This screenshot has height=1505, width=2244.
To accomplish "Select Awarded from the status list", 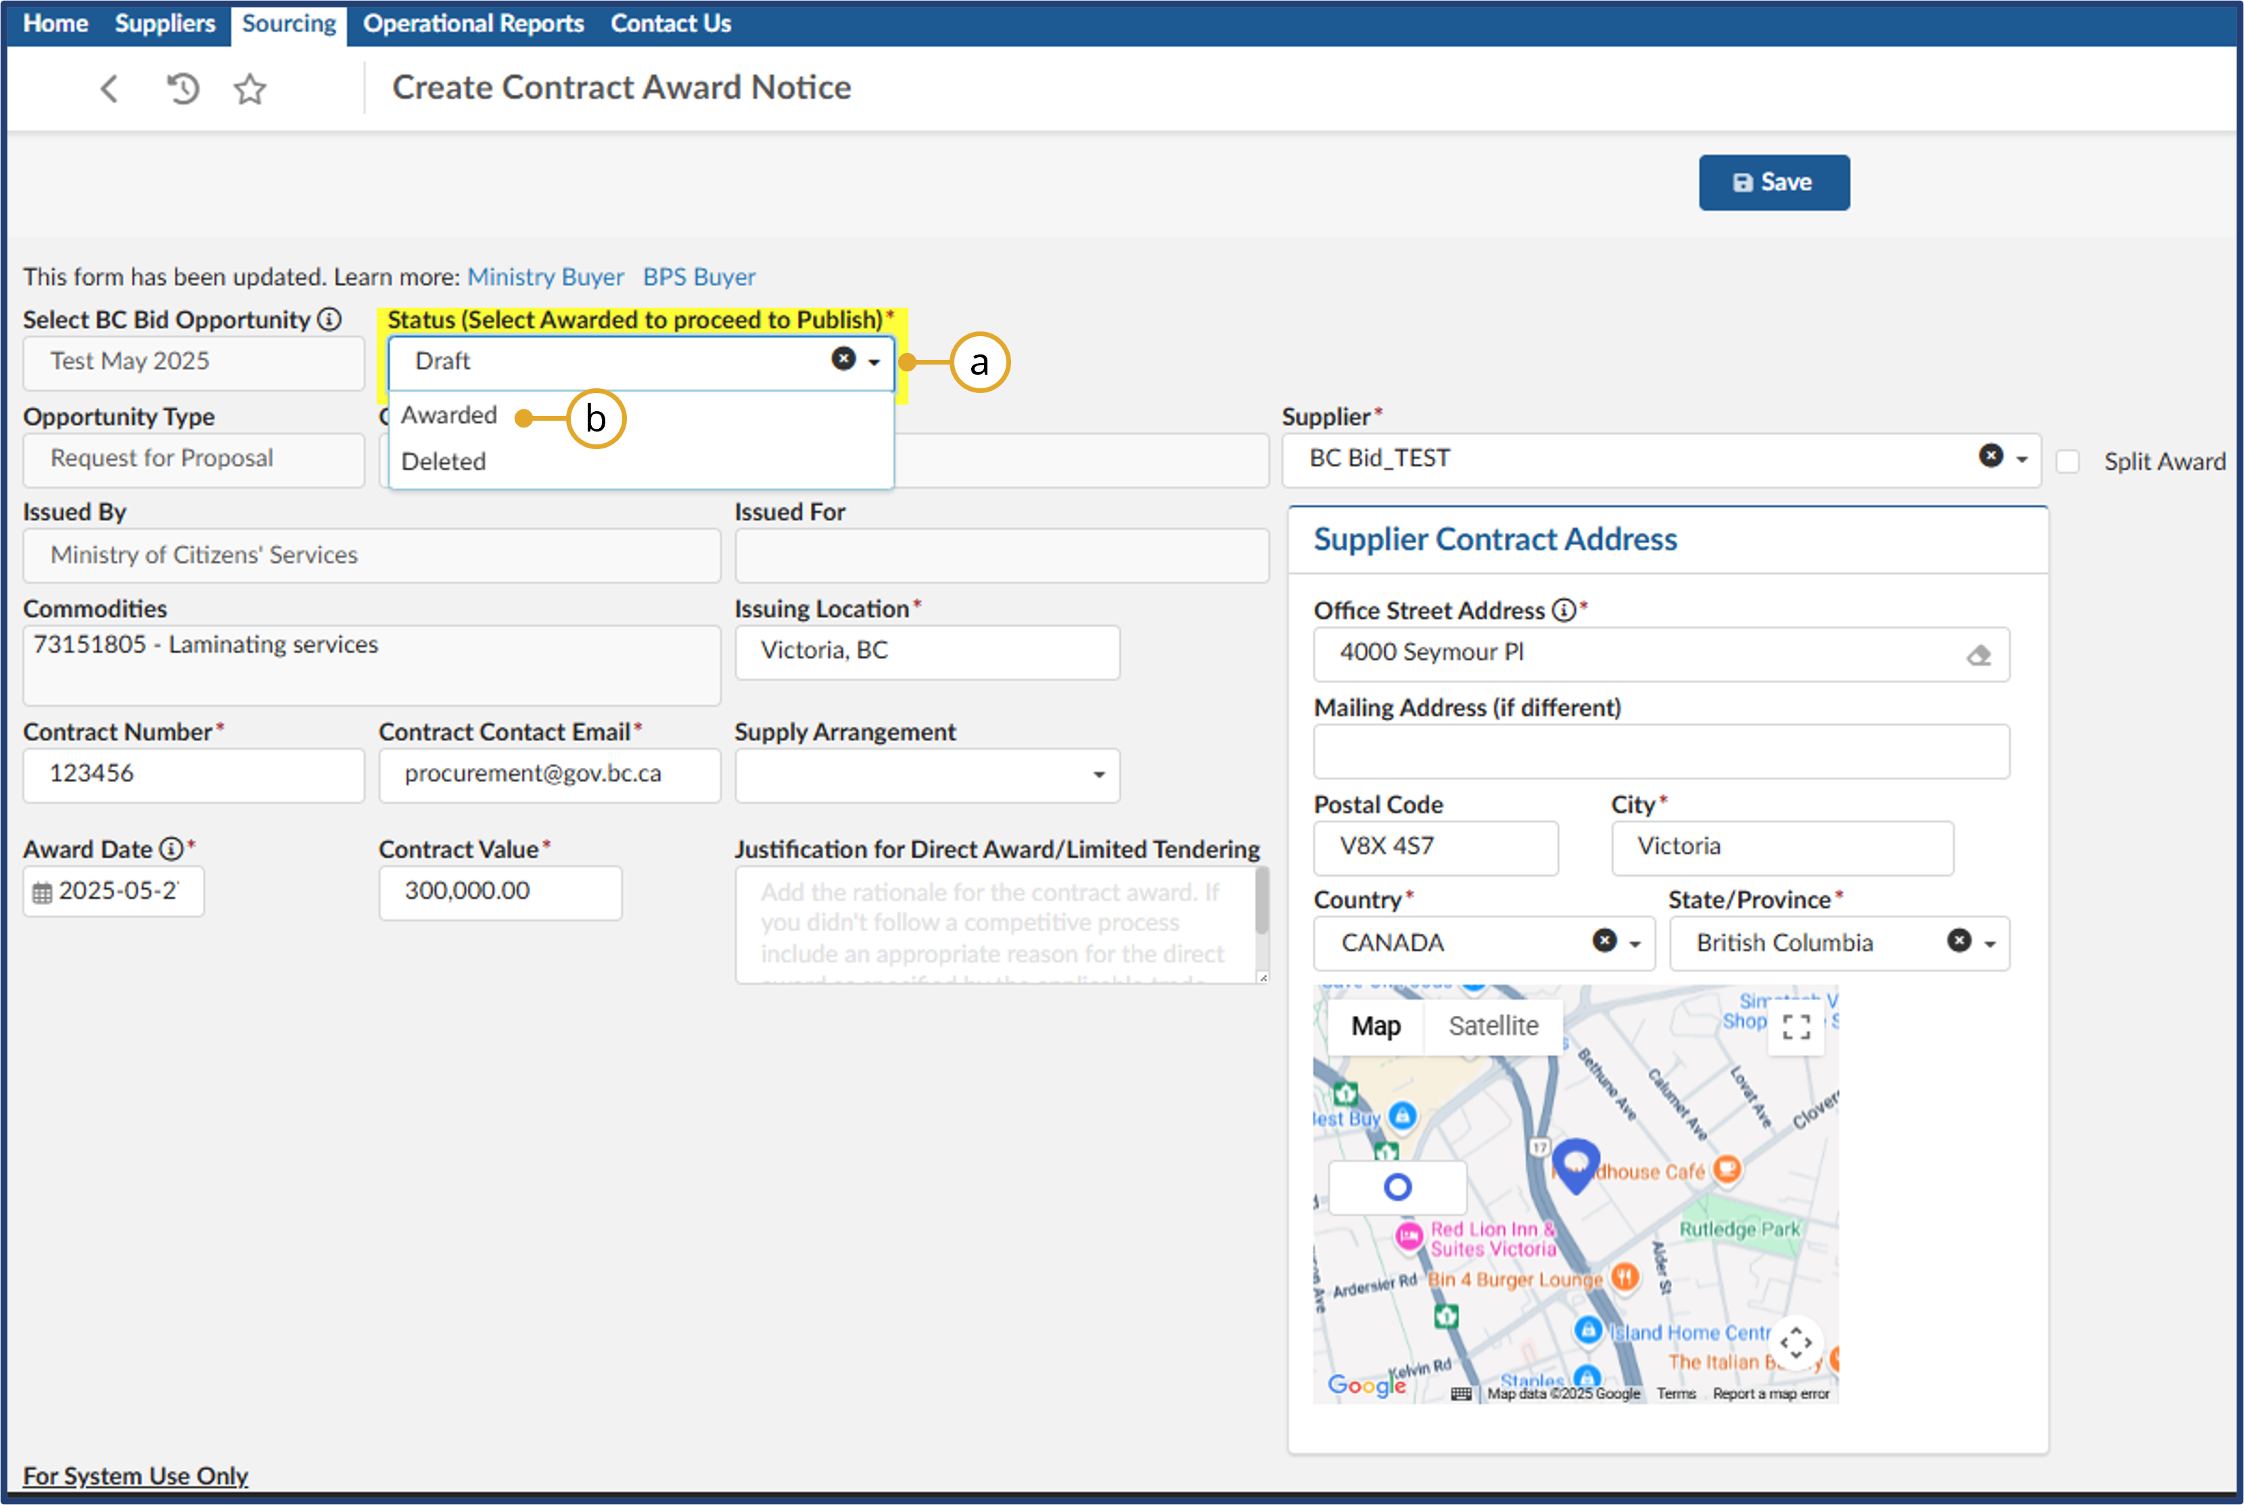I will (x=449, y=415).
